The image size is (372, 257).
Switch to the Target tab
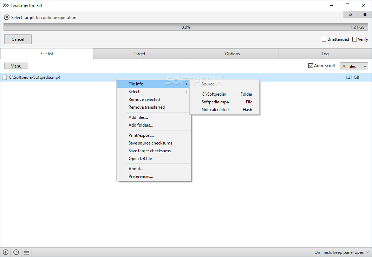tap(139, 54)
